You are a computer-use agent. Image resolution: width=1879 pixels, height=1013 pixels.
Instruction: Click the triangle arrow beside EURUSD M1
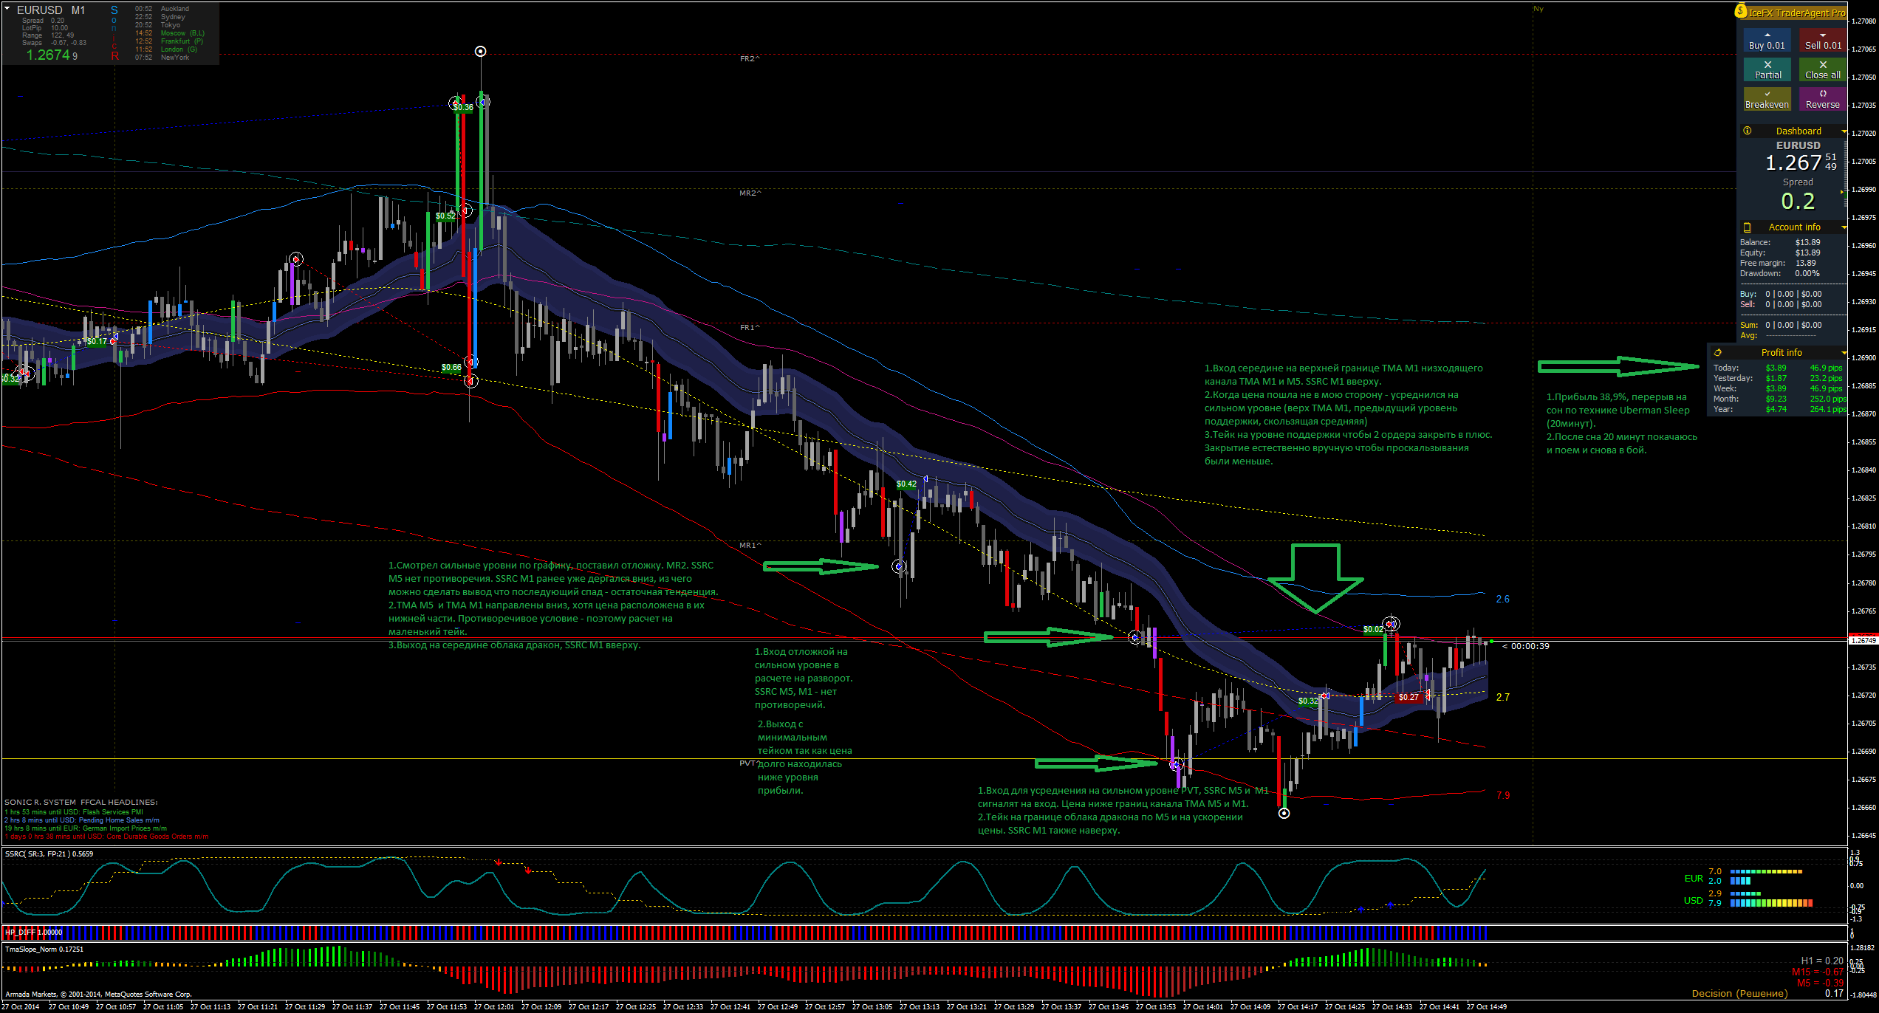[7, 9]
